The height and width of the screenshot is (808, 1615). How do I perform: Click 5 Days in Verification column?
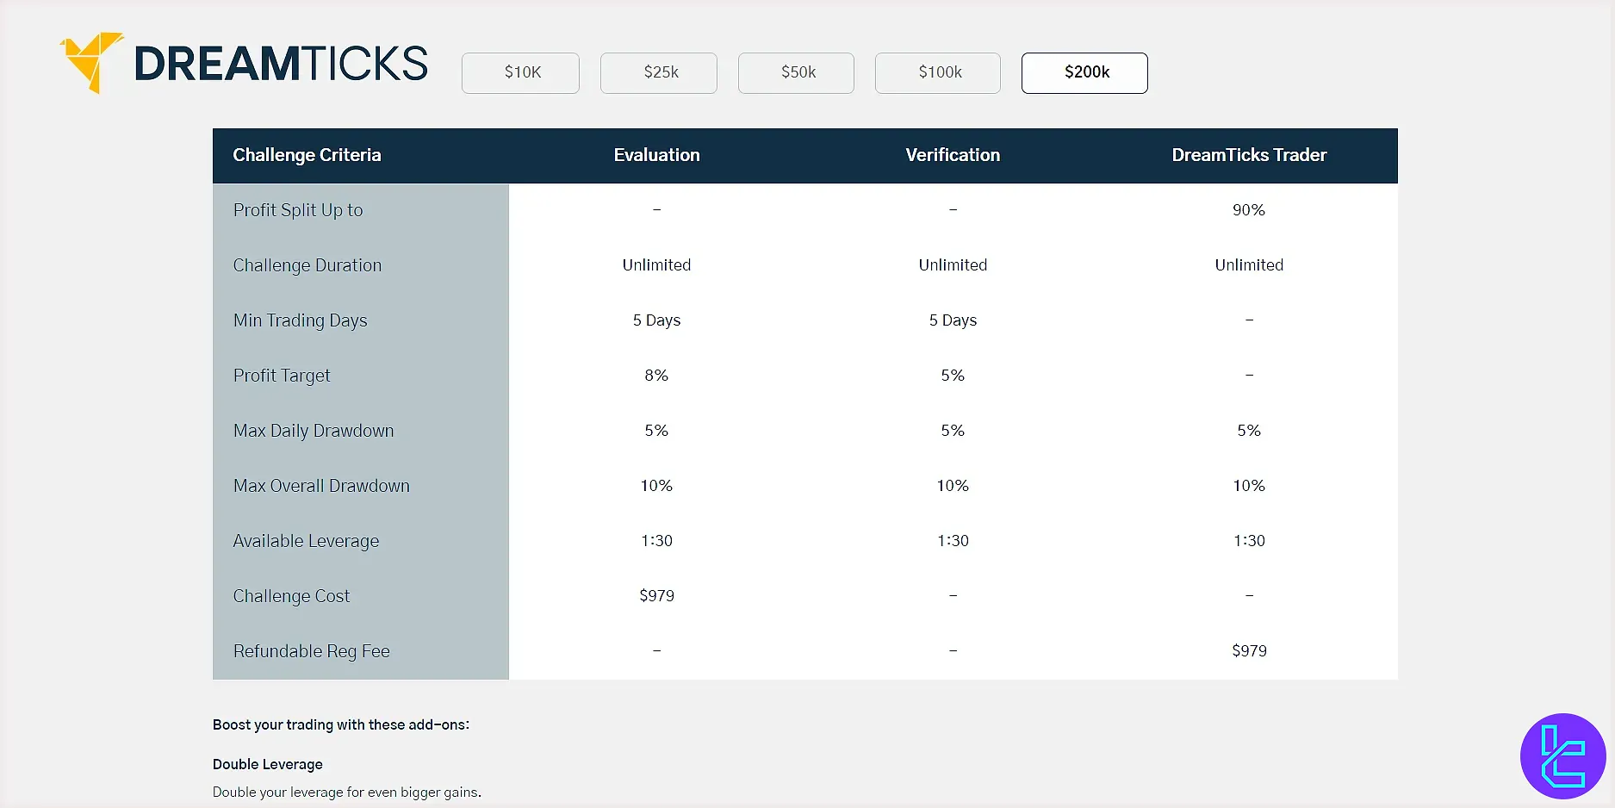(953, 320)
